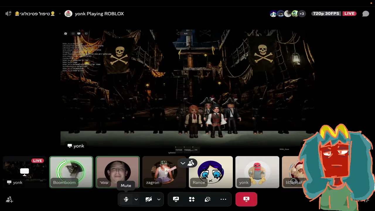375x211 pixels.
Task: Click the Roblox hamburger list icon in the stream
Action: [x=73, y=33]
